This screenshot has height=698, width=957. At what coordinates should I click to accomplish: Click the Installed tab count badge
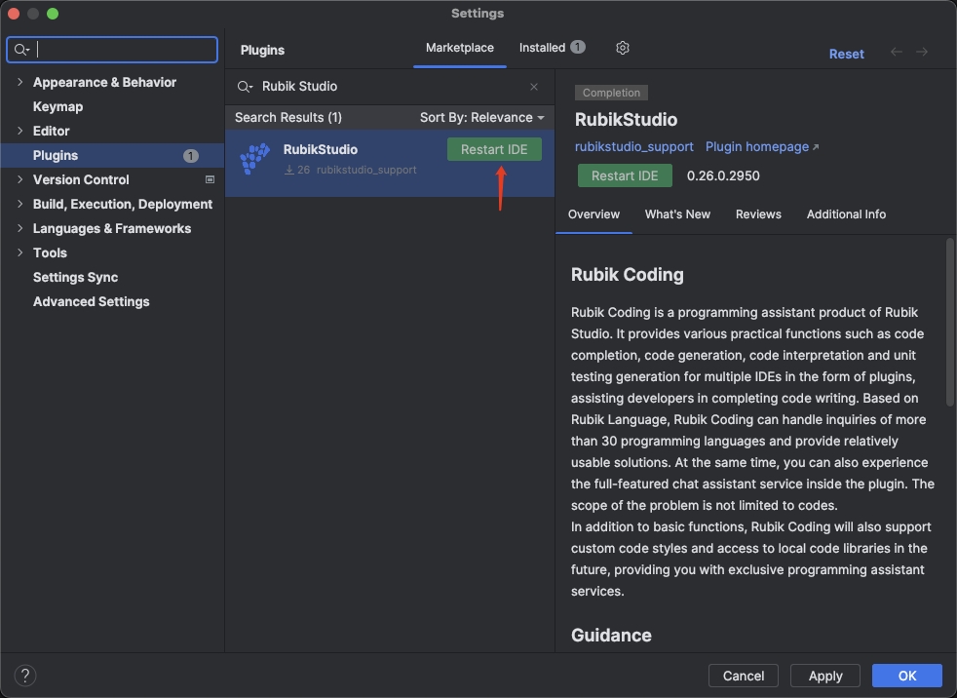point(577,47)
